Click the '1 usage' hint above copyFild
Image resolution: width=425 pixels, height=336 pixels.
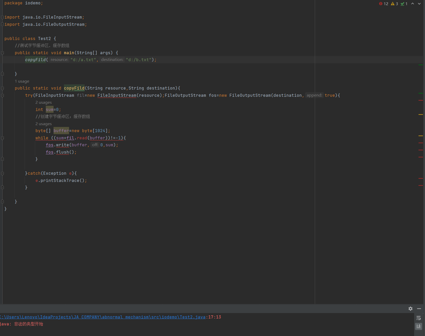coord(22,81)
